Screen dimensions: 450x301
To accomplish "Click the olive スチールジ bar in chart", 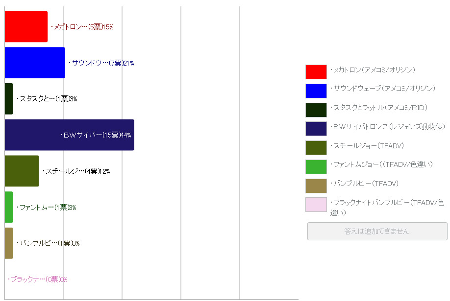I will [22, 171].
